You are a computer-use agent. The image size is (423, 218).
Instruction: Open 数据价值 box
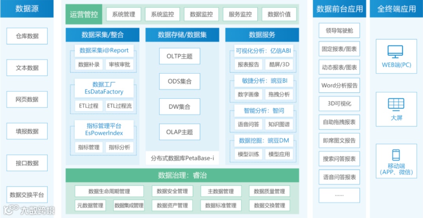coord(279,15)
